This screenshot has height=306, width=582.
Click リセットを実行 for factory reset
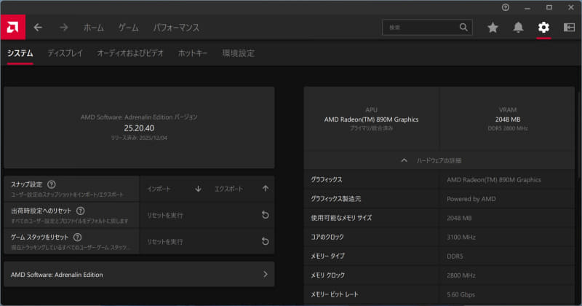pyautogui.click(x=207, y=215)
